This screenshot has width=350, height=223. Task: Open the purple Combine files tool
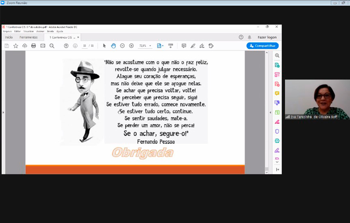(x=277, y=103)
